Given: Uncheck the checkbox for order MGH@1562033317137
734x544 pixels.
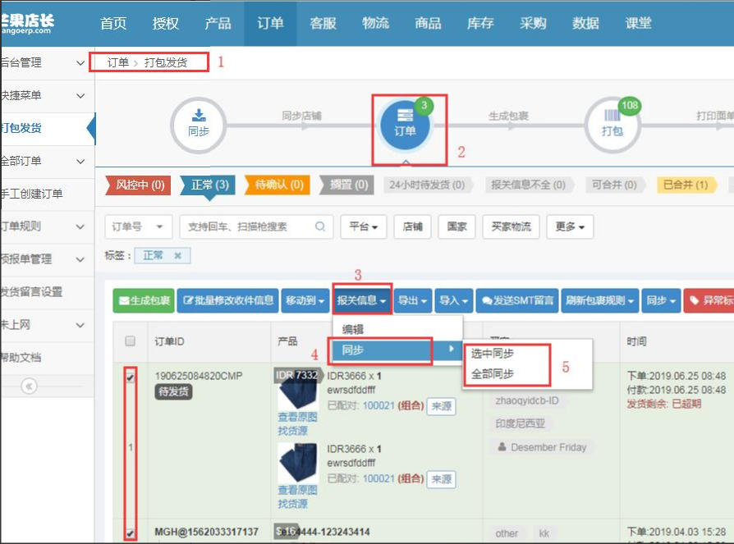Looking at the screenshot, I should (x=130, y=533).
